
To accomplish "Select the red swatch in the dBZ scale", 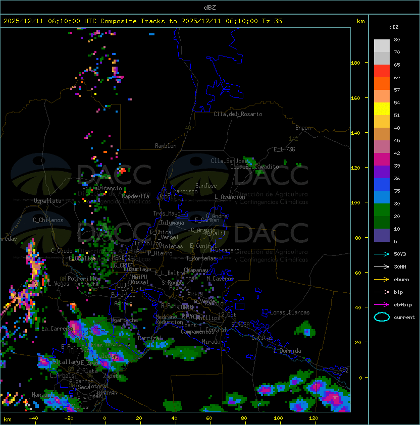I will click(x=382, y=71).
